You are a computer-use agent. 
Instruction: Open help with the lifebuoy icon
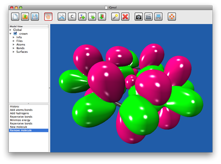click(x=171, y=17)
